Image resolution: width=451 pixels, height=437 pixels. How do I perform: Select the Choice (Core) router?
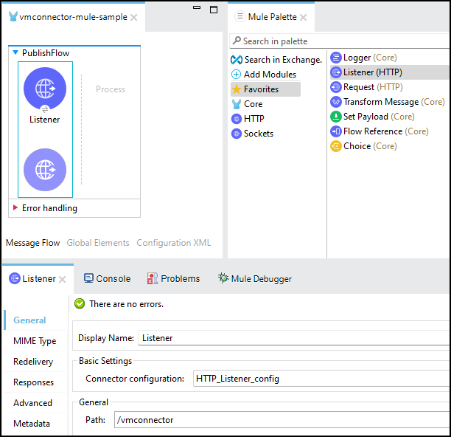369,146
